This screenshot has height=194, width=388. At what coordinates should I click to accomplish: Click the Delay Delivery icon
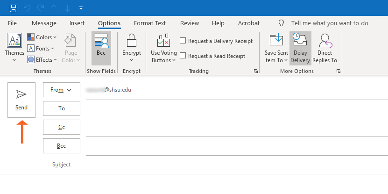point(299,41)
